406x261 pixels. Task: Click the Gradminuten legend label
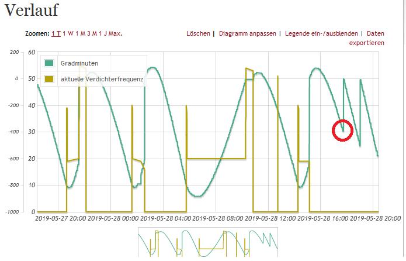point(79,63)
